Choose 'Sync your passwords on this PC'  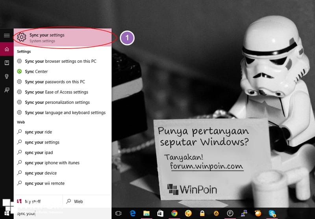[x=55, y=82]
